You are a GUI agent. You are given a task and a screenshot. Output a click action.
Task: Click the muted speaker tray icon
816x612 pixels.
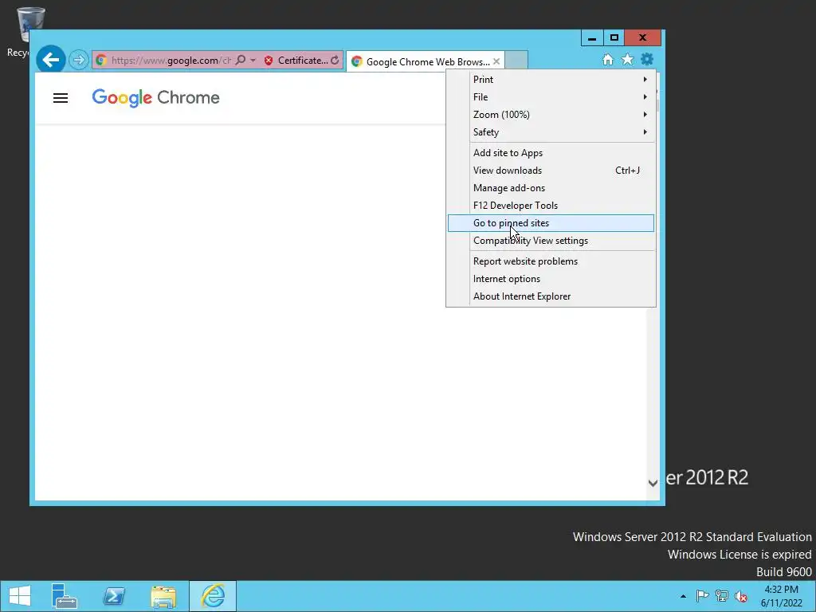pyautogui.click(x=741, y=596)
